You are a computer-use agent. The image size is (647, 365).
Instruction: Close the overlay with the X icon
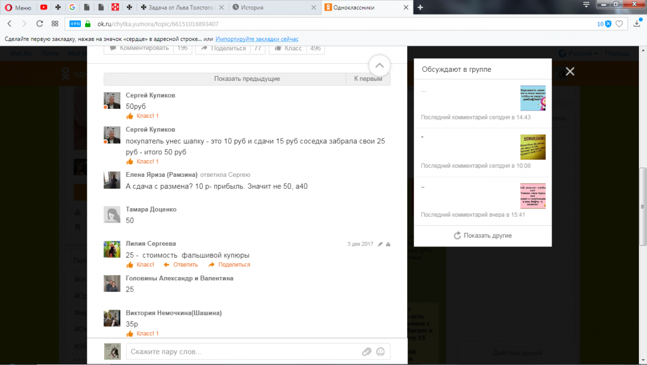point(570,71)
